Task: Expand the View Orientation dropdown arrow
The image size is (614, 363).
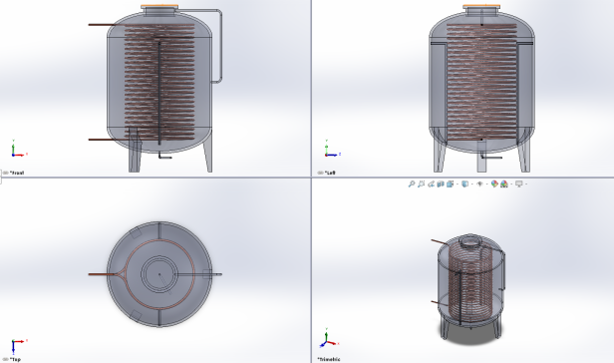Action: pyautogui.click(x=458, y=184)
